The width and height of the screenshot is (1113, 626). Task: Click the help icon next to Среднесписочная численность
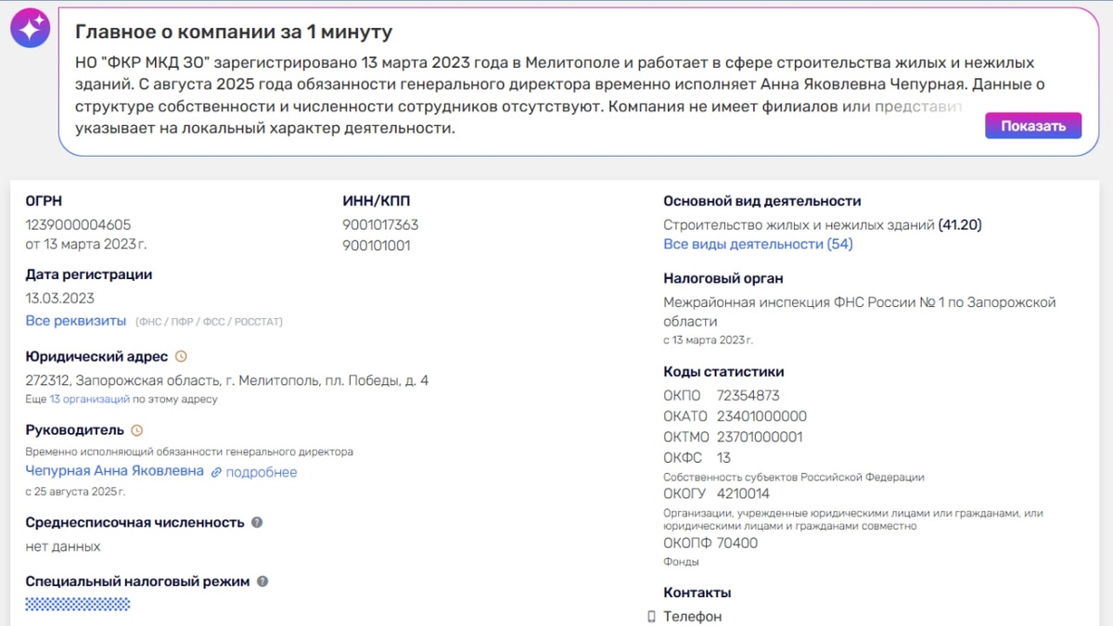pos(257,522)
